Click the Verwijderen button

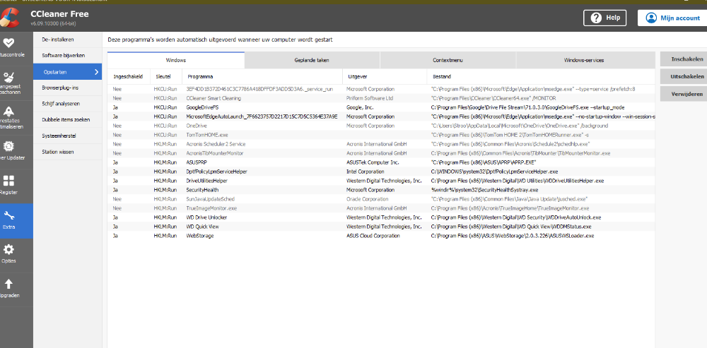[x=683, y=93]
